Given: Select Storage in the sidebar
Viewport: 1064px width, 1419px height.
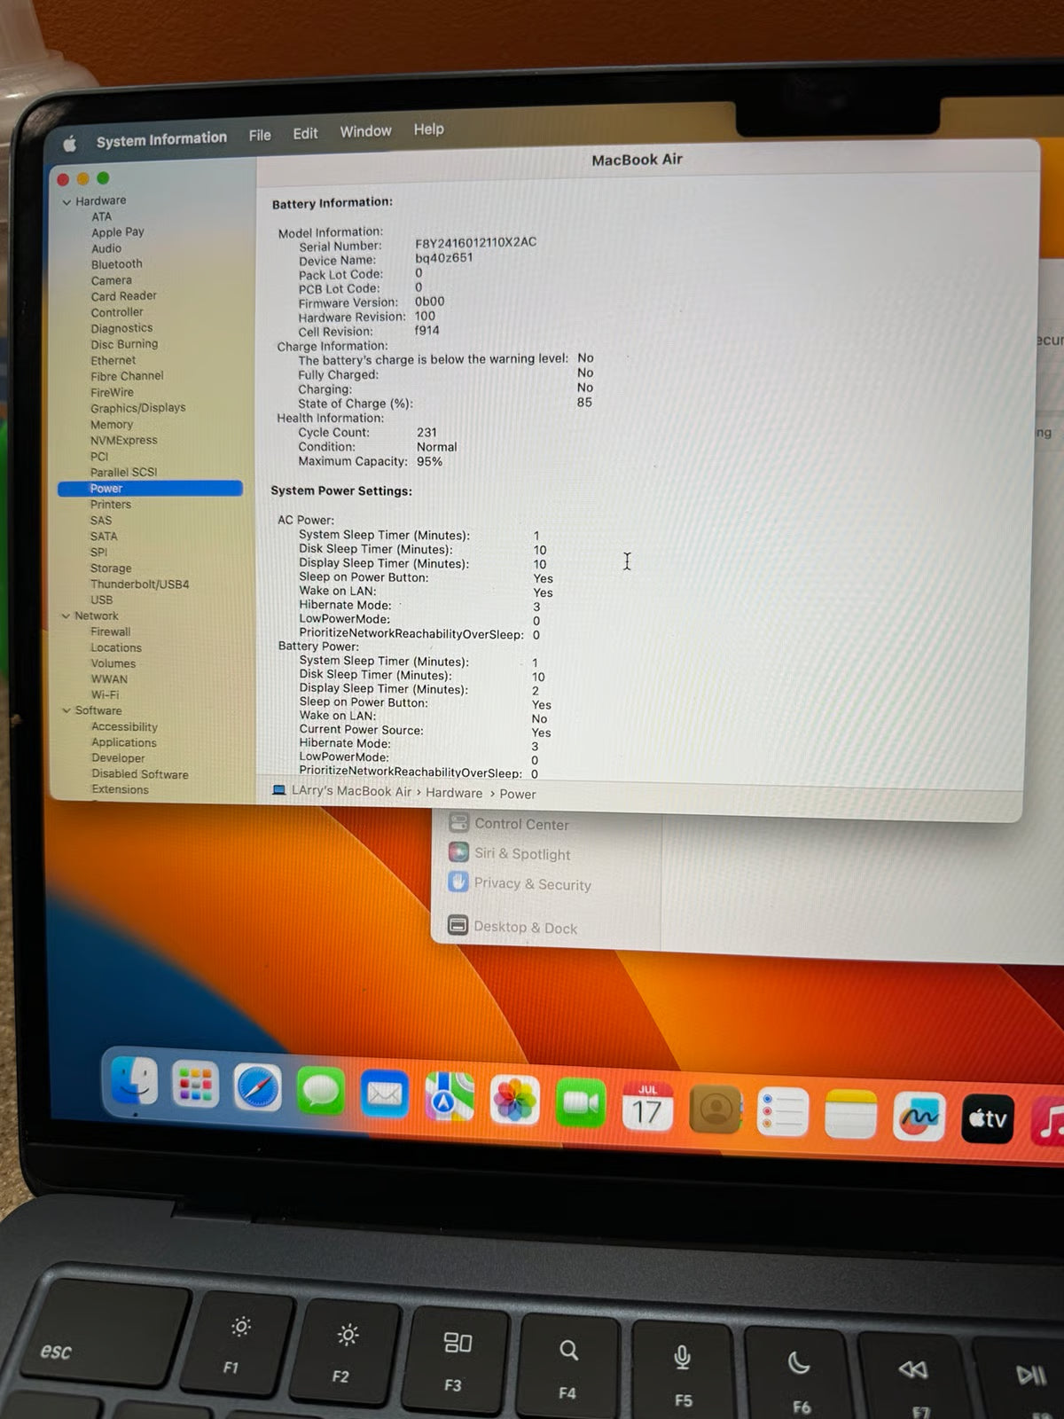Looking at the screenshot, I should (111, 568).
